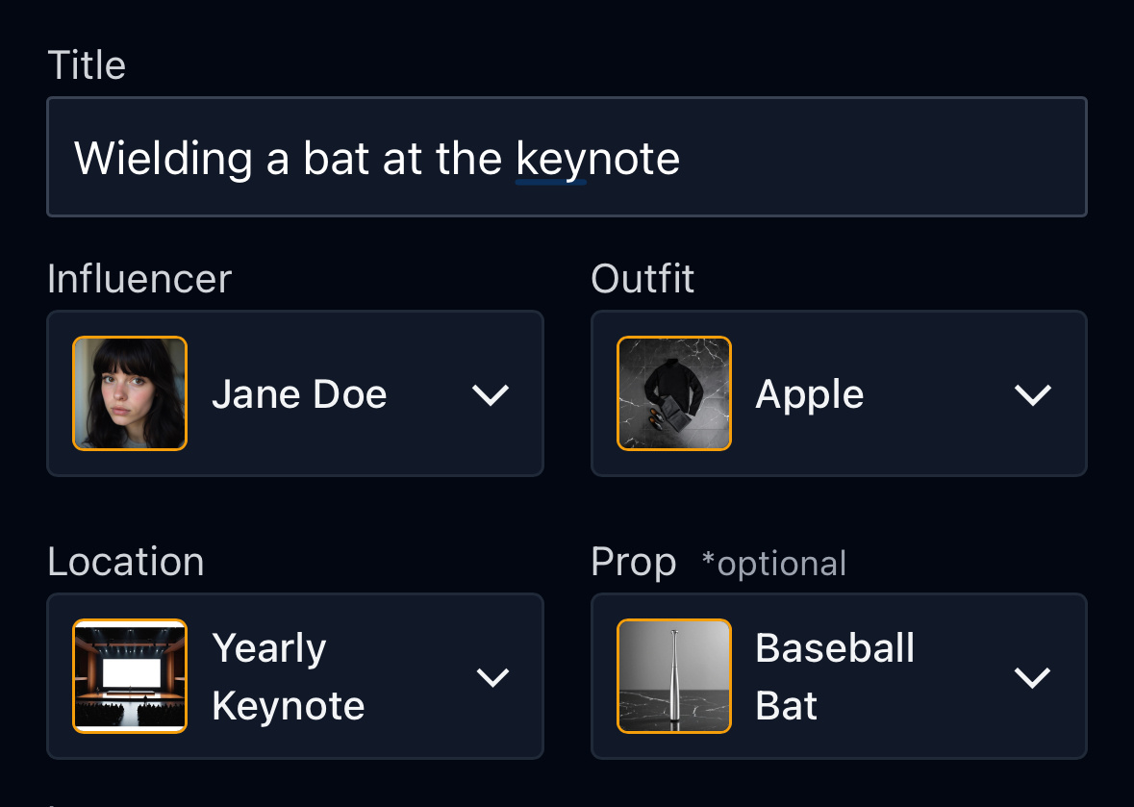The height and width of the screenshot is (807, 1134).
Task: Click the Baseball Bat prop thumbnail
Action: coord(674,676)
